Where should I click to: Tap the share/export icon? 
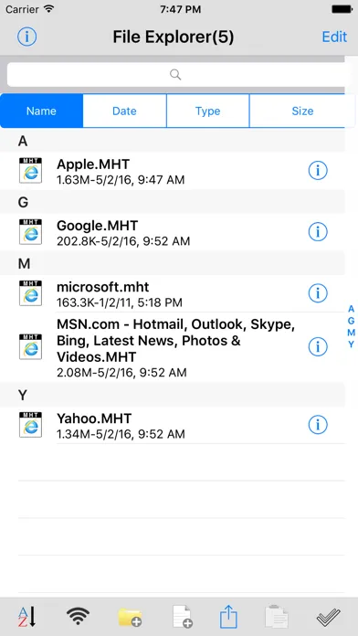click(x=229, y=617)
